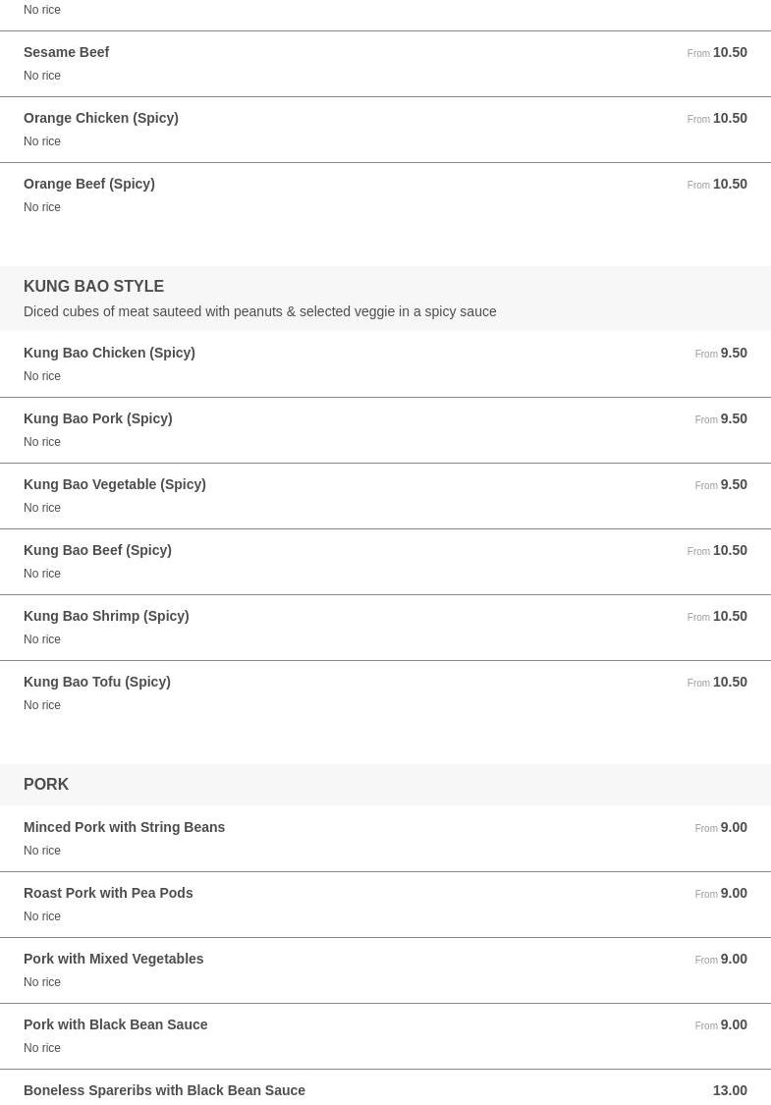
Task: Select Pork with Black Bean Sauce
Action: point(385,1036)
